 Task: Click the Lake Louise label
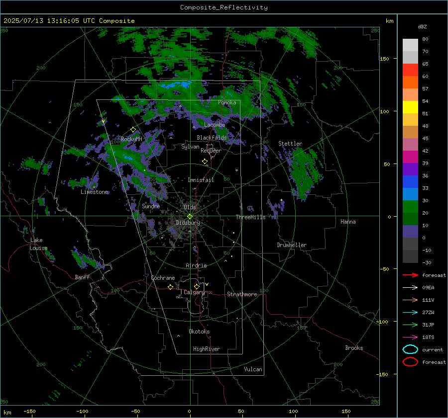38,244
